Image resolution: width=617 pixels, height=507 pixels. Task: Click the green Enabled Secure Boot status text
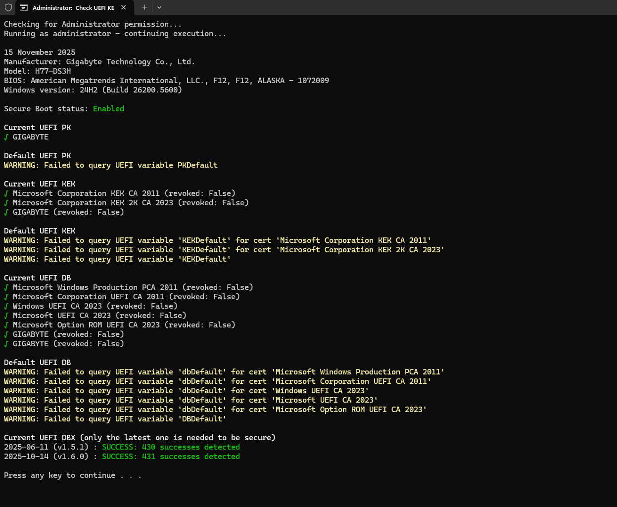pos(108,109)
